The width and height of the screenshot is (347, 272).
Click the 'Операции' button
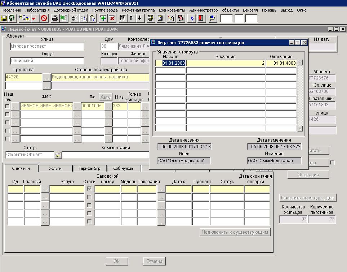(x=308, y=174)
